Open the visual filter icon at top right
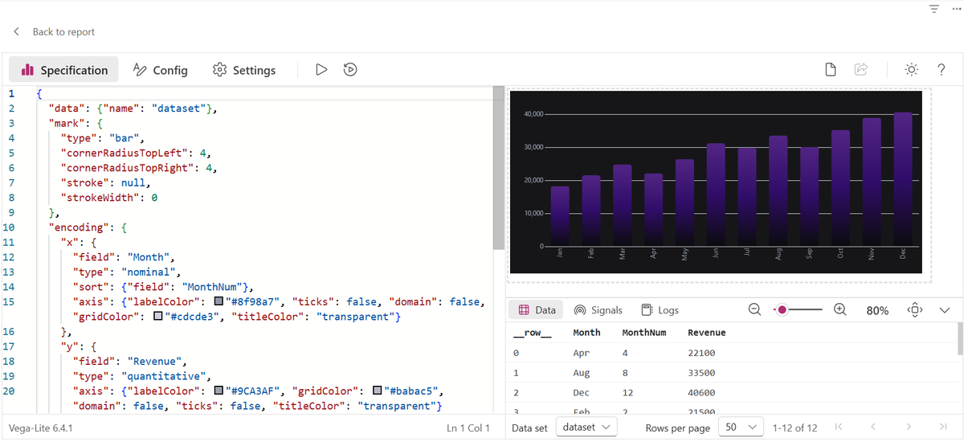This screenshot has height=442, width=964. pyautogui.click(x=933, y=9)
